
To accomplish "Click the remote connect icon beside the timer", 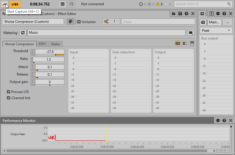I will (x=62, y=4).
